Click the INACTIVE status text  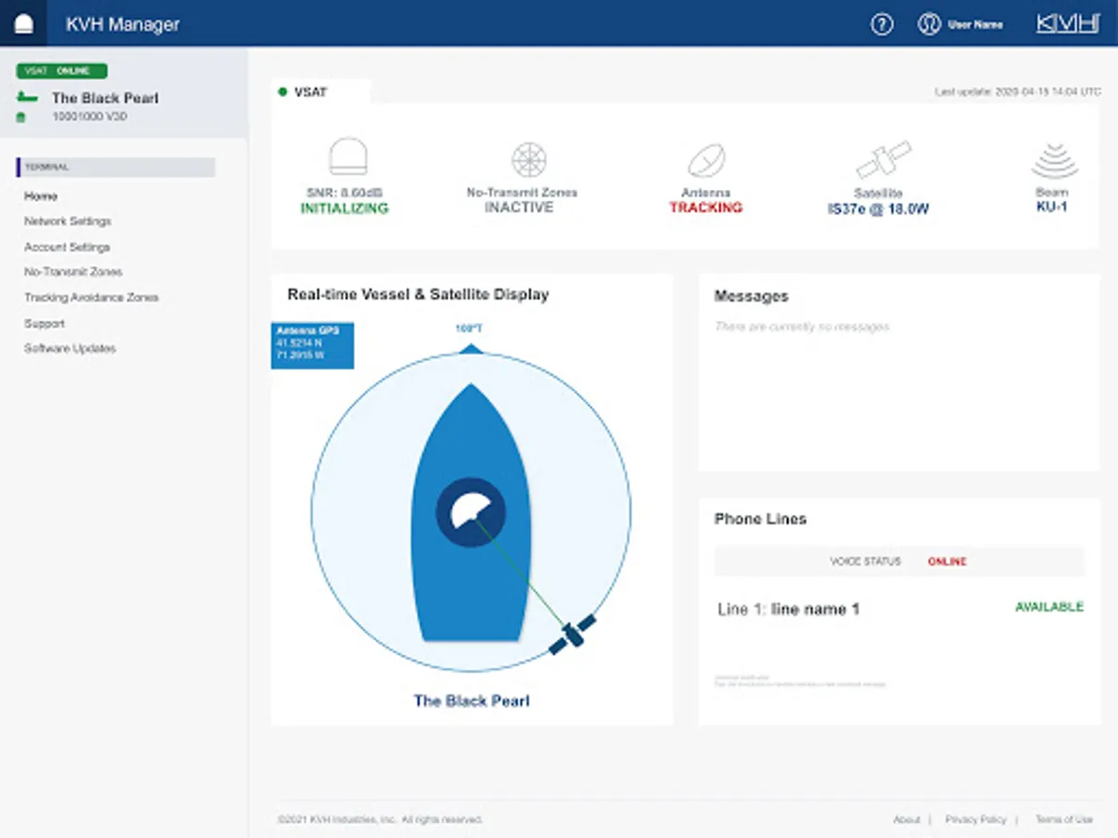pyautogui.click(x=519, y=208)
